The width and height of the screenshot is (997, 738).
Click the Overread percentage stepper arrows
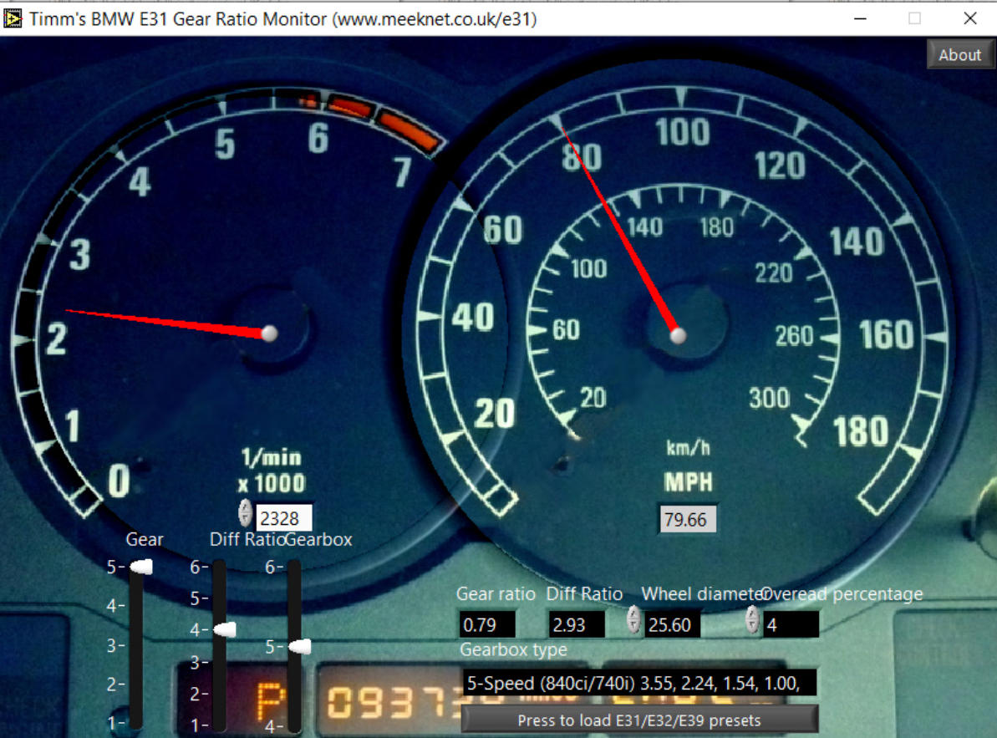coord(752,619)
